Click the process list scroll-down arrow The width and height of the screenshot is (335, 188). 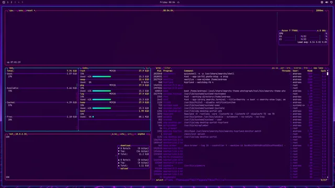pos(328,177)
